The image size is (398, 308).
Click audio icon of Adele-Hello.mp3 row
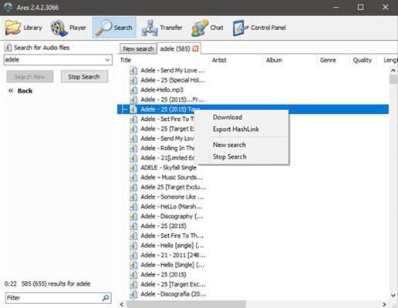click(x=133, y=90)
